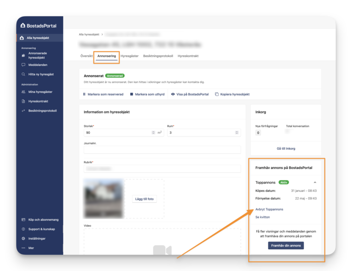Click the video camera placeholder icon

pyautogui.click(x=162, y=250)
